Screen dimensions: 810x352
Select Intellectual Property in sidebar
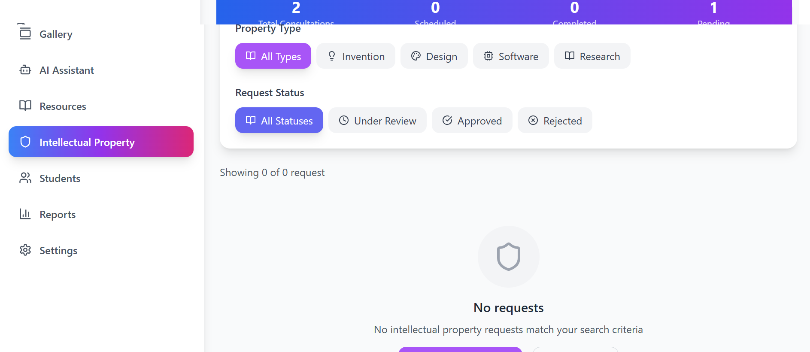click(101, 142)
